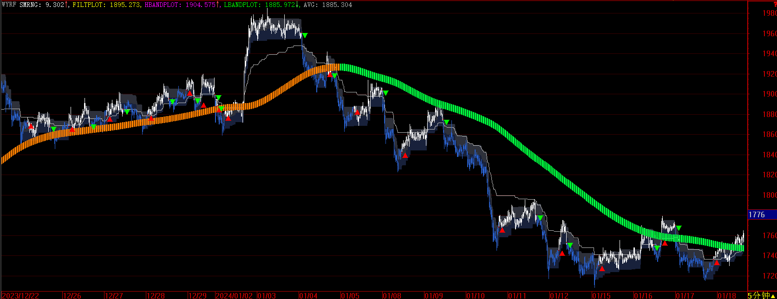
Task: Click the 01/10 date on the time axis
Action: tap(475, 295)
